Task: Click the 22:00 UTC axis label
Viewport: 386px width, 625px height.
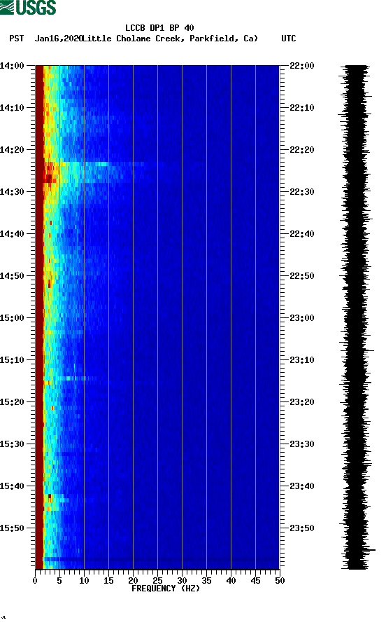Action: pyautogui.click(x=302, y=66)
